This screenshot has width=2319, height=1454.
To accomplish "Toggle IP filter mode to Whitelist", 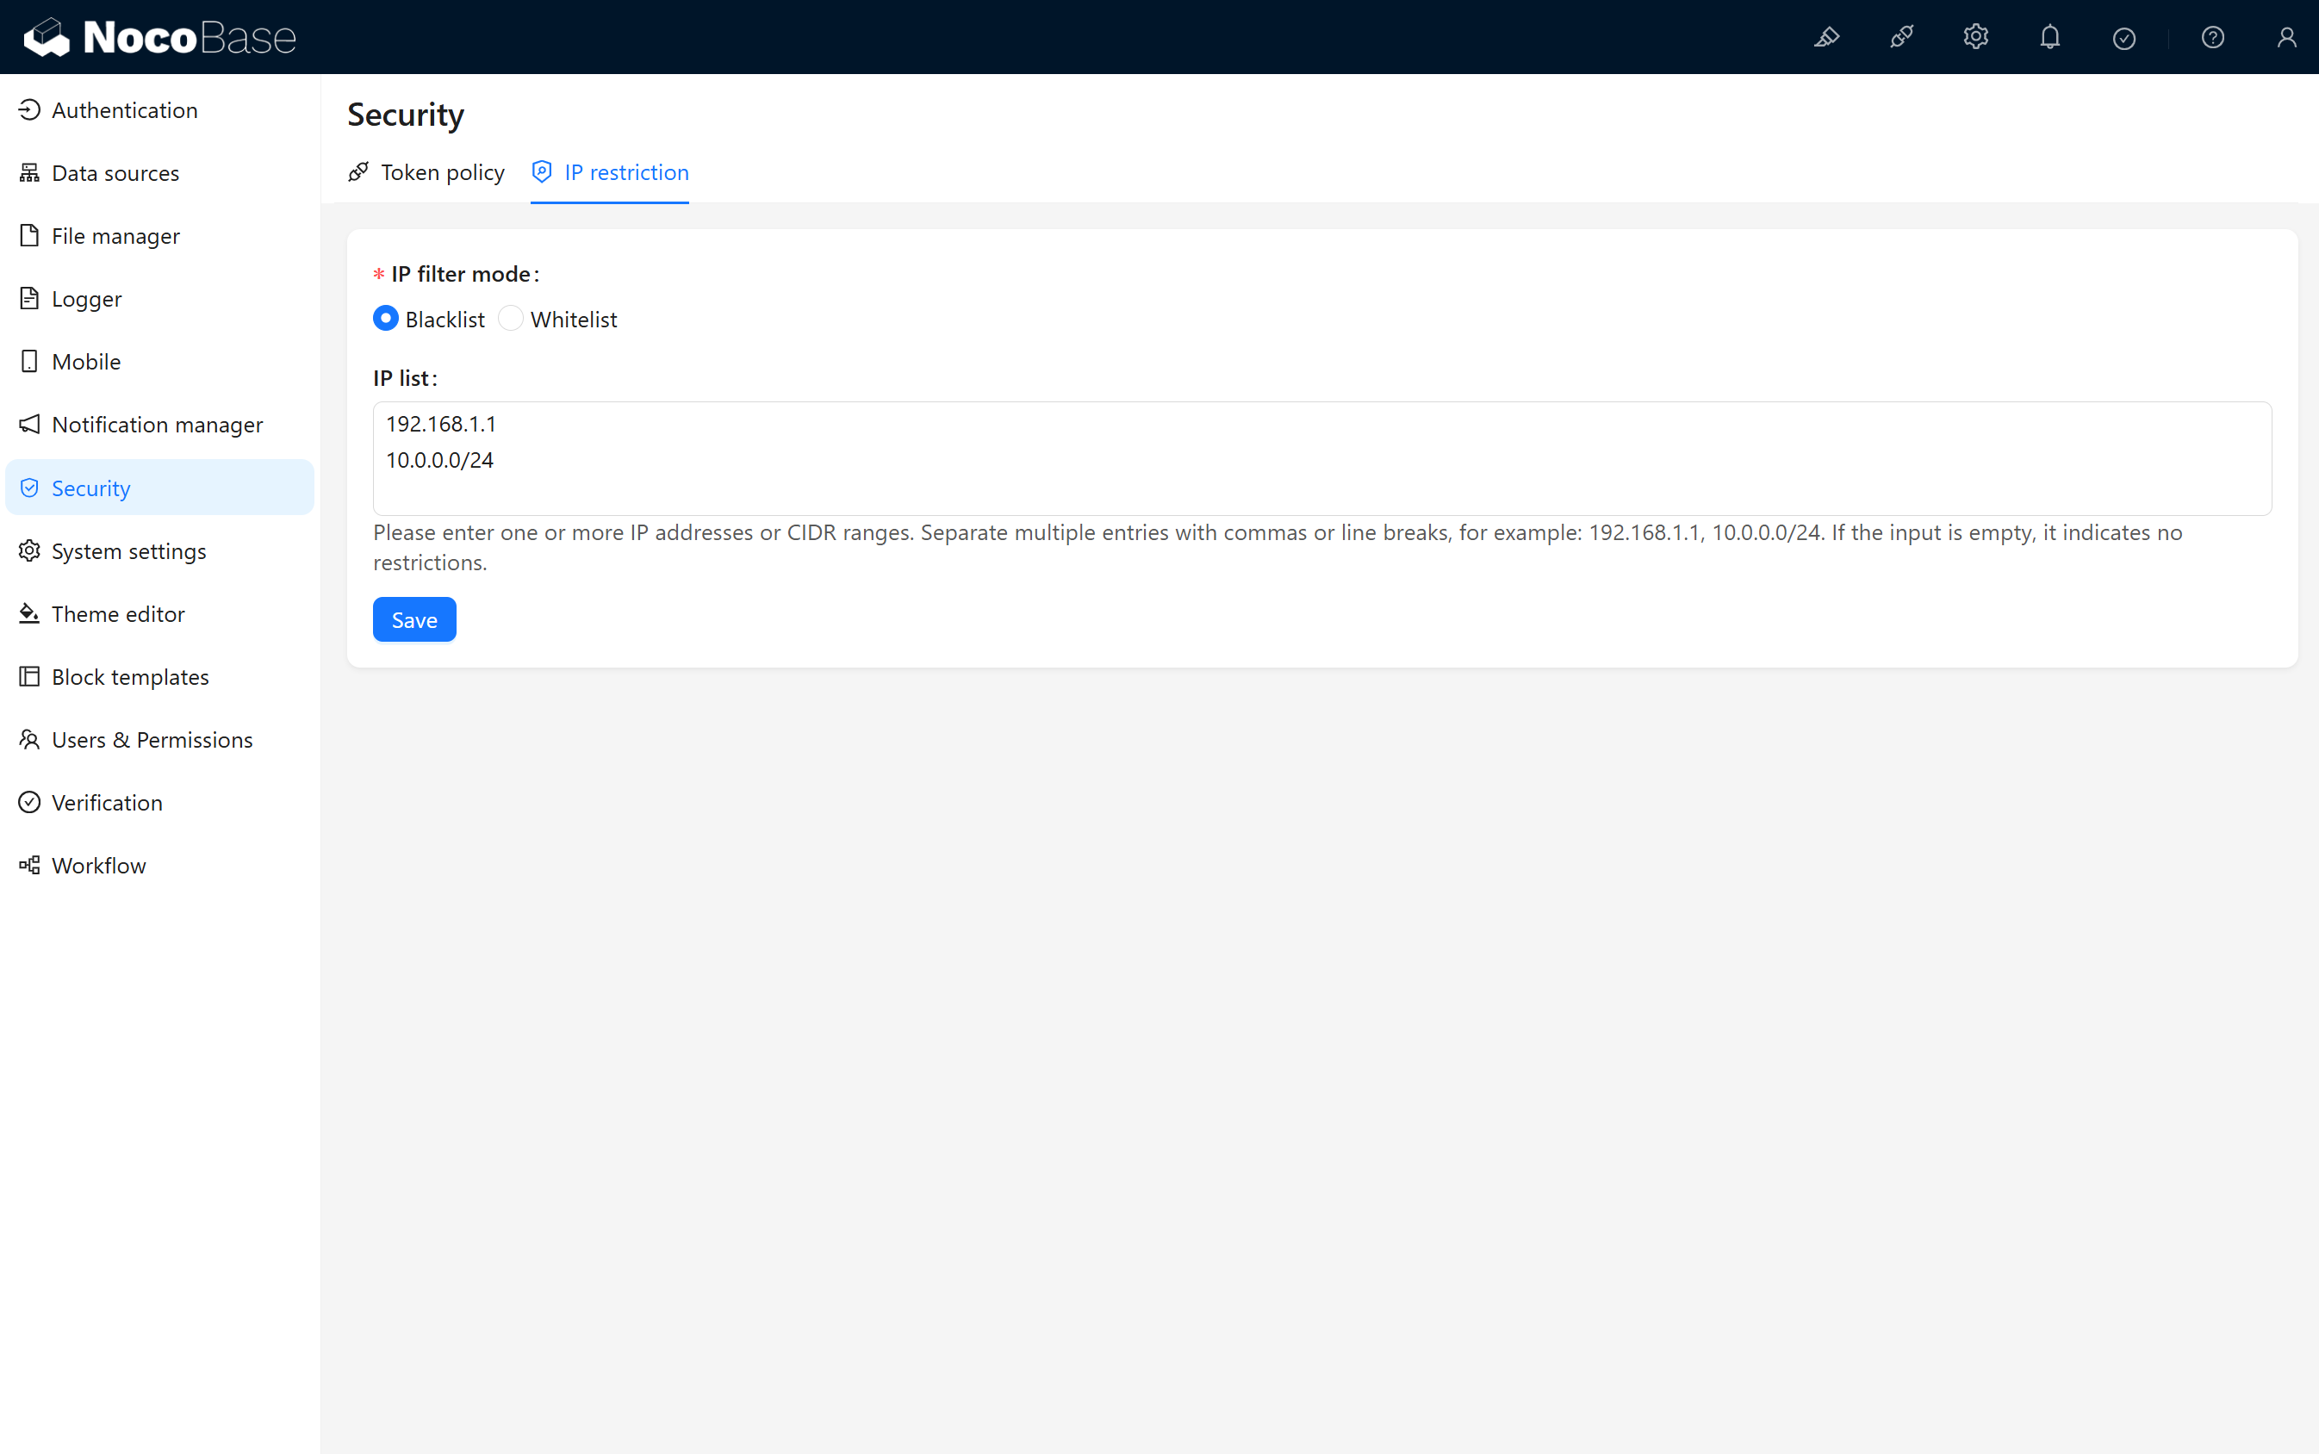I will point(509,318).
